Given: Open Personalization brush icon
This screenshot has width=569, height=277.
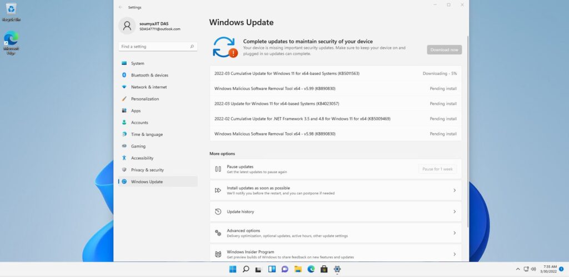Looking at the screenshot, I should [124, 99].
